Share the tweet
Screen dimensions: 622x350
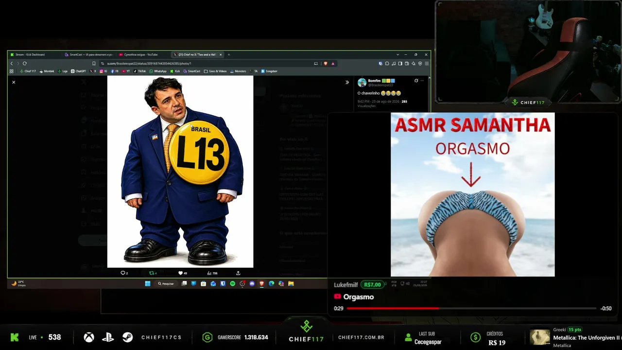(238, 273)
